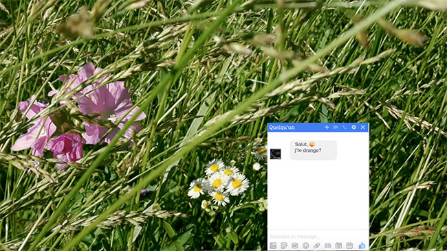Open the Quelqu'un contact name in the header
This screenshot has height=251, width=447.
[x=282, y=128]
